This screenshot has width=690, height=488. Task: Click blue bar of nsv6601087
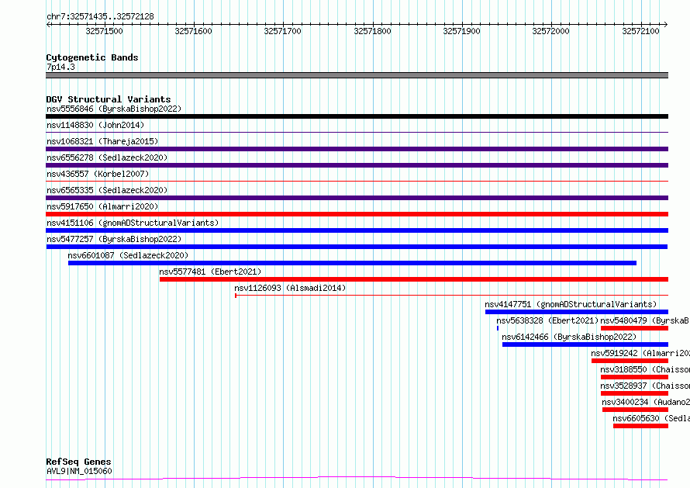352,263
